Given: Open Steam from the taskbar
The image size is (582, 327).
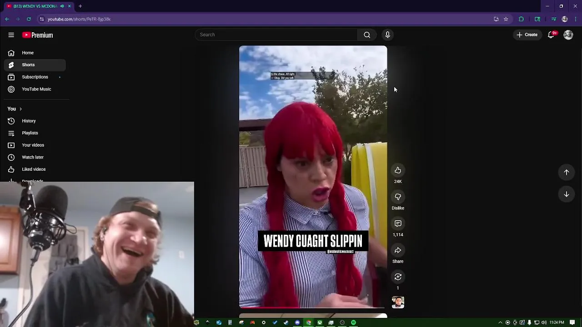Looking at the screenshot, I should [286, 322].
